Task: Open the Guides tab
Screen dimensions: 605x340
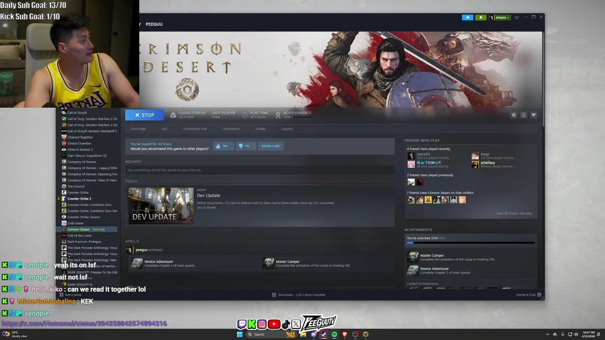Action: [x=260, y=129]
